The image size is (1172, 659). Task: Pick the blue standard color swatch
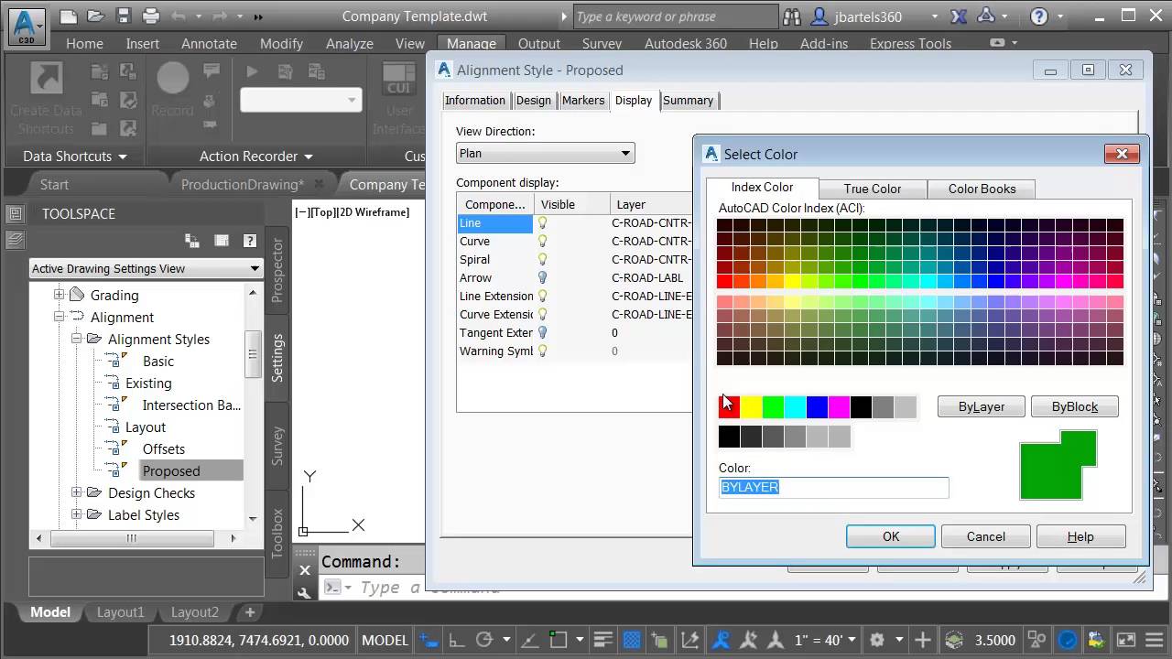pos(817,407)
